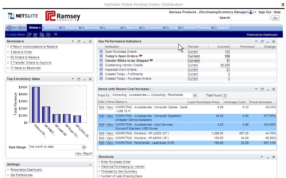Click the Go search button

pos(275,18)
